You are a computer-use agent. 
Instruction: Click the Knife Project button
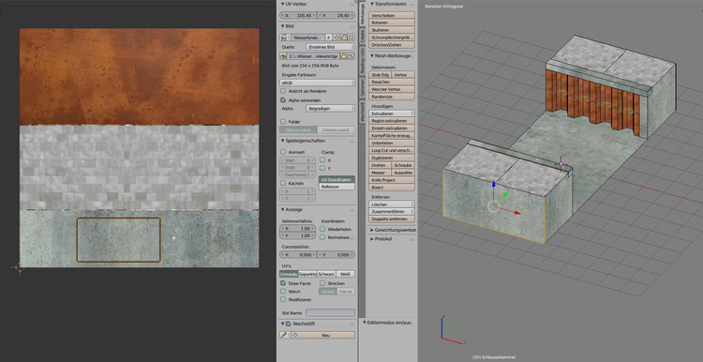click(x=392, y=180)
